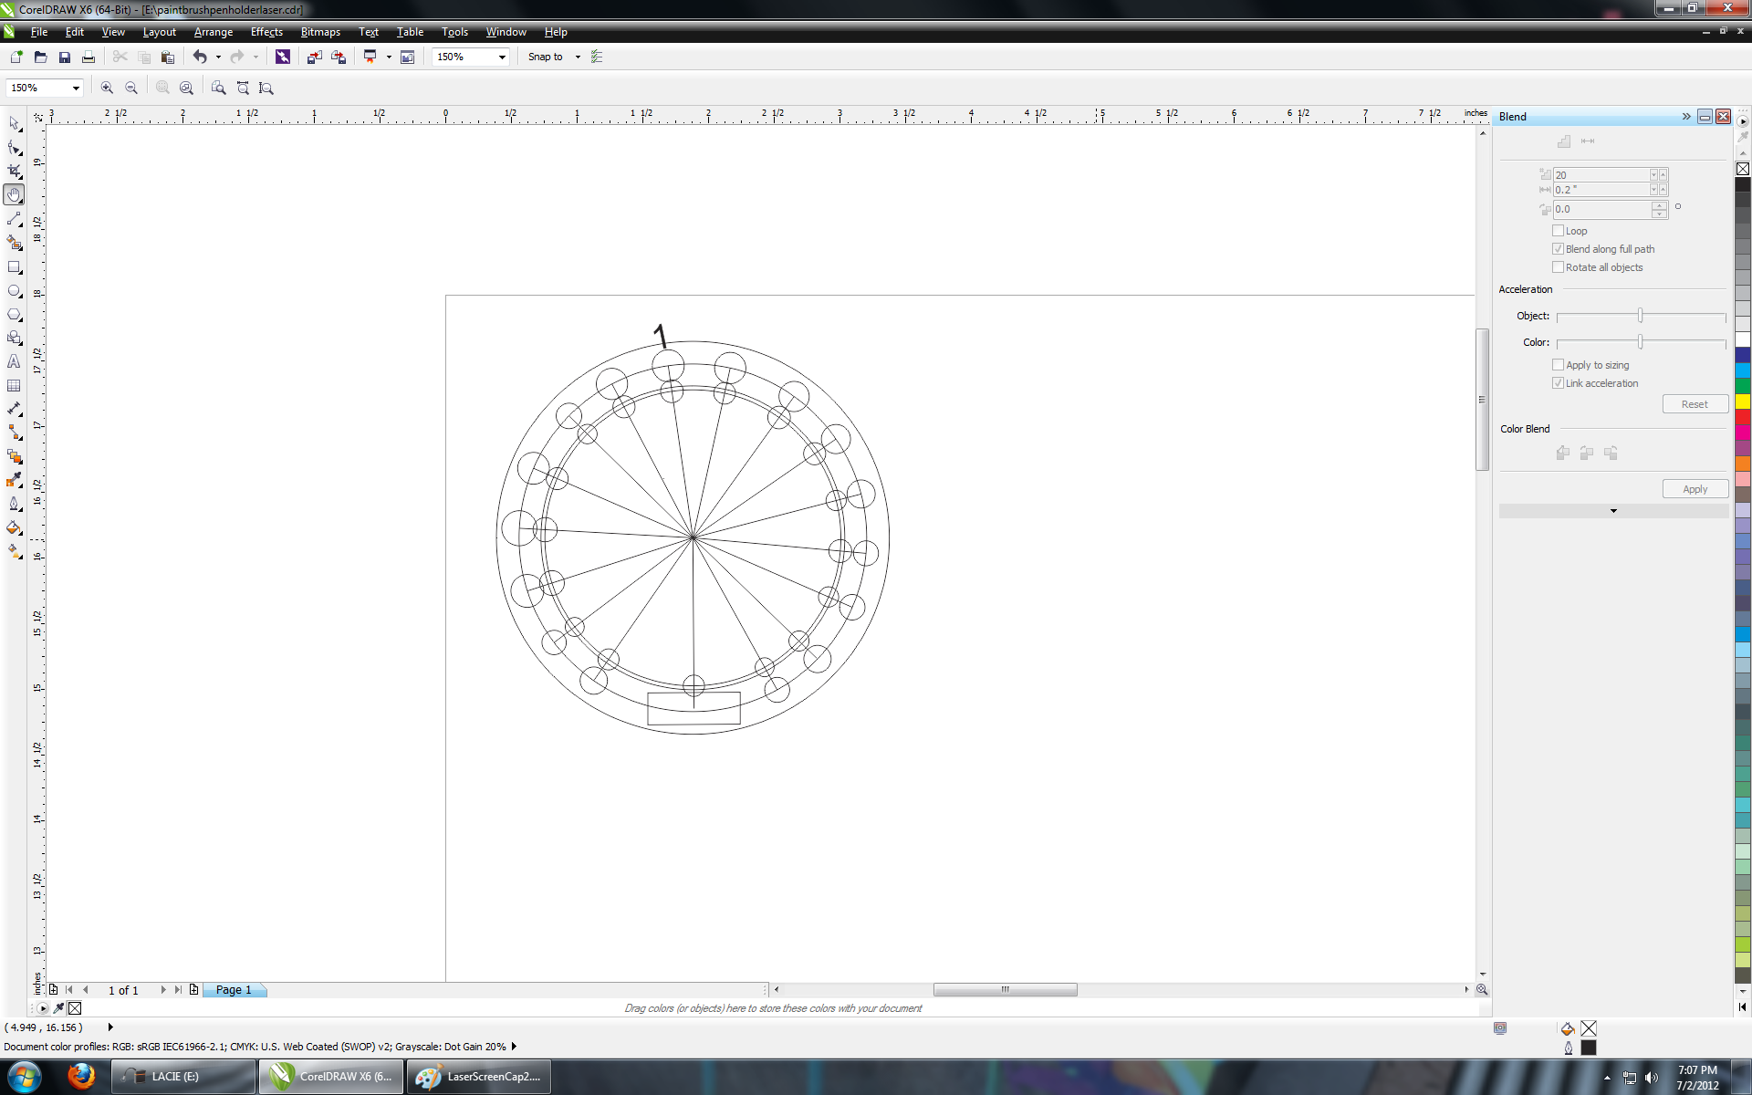Enable Blend along full path option
Viewport: 1752px width, 1095px height.
1558,248
